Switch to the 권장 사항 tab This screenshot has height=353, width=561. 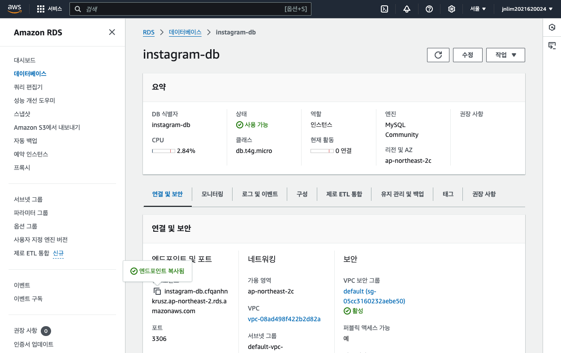(484, 194)
